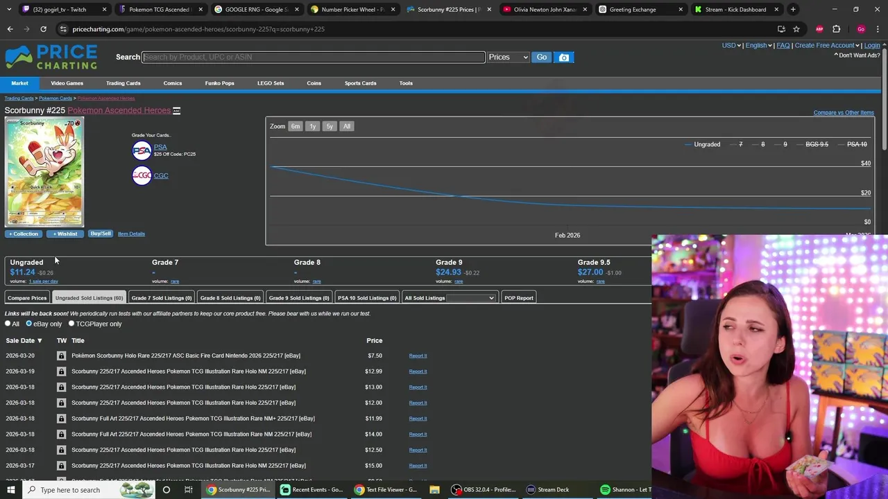Open the Video Games menu
This screenshot has height=499, width=888.
[x=67, y=83]
